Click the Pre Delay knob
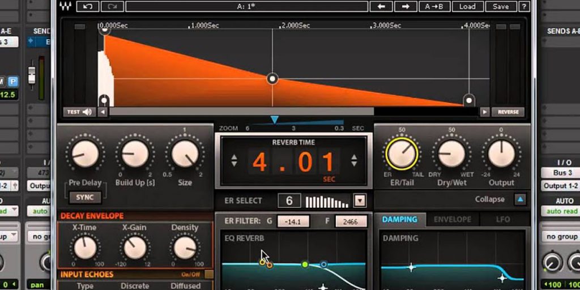580x290 pixels. (85, 154)
